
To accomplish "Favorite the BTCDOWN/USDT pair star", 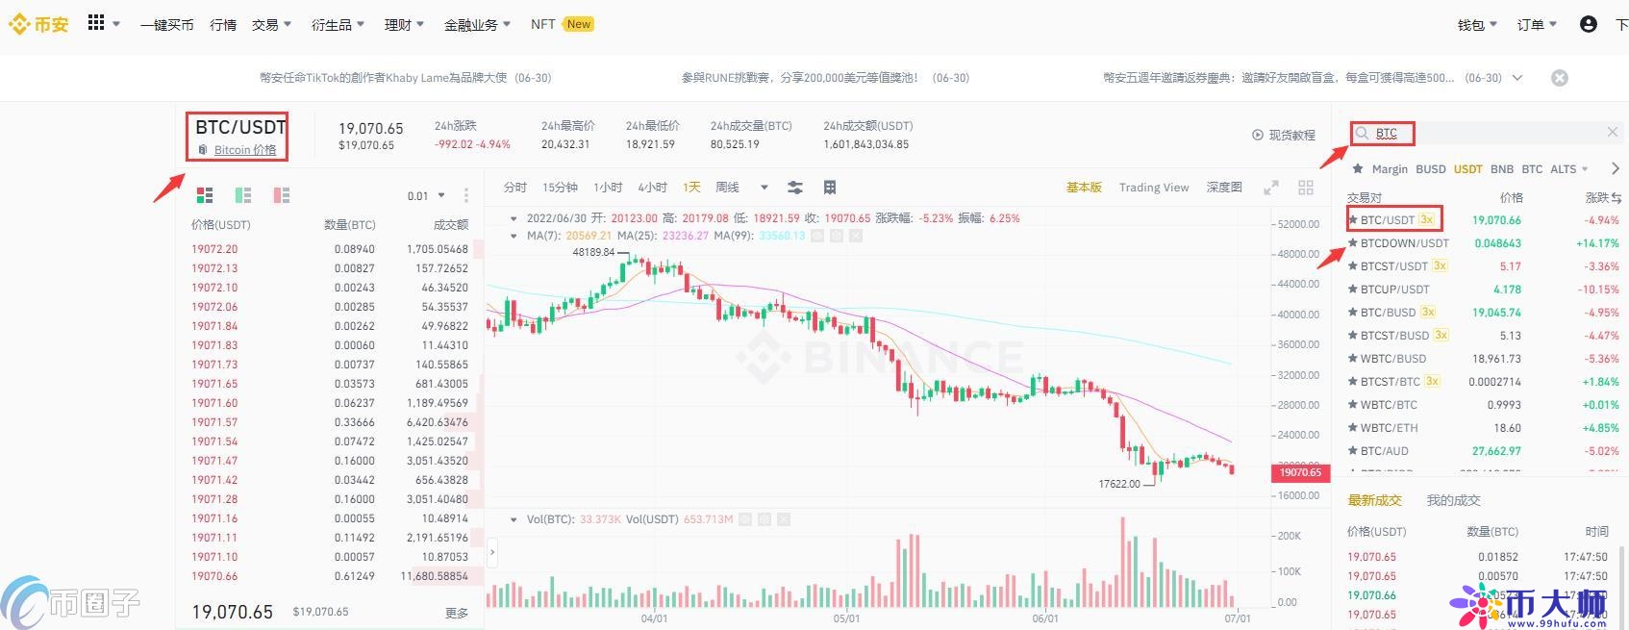I will click(x=1353, y=243).
